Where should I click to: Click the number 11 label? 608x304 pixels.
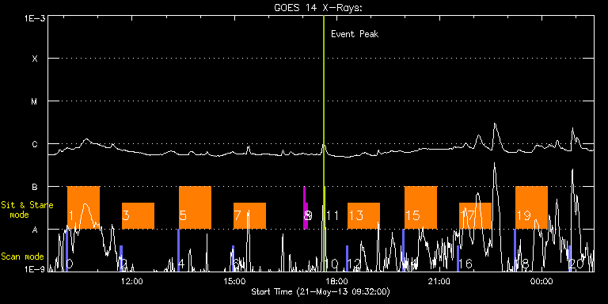point(332,215)
